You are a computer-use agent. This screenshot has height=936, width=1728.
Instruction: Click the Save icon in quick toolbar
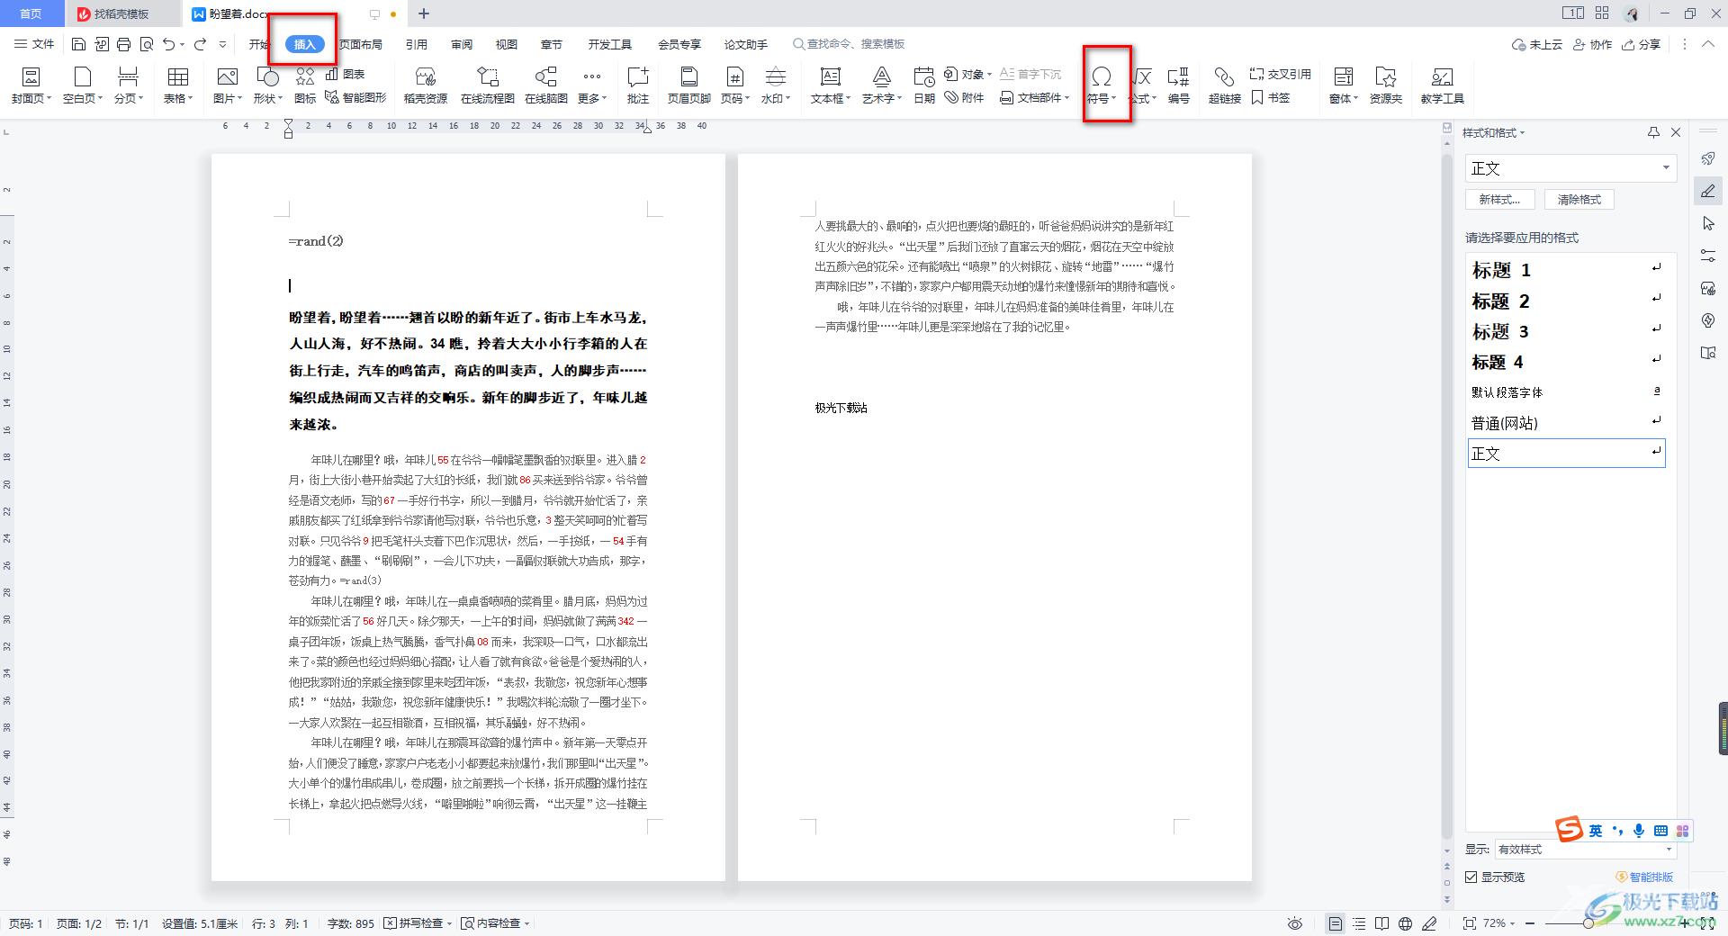78,44
